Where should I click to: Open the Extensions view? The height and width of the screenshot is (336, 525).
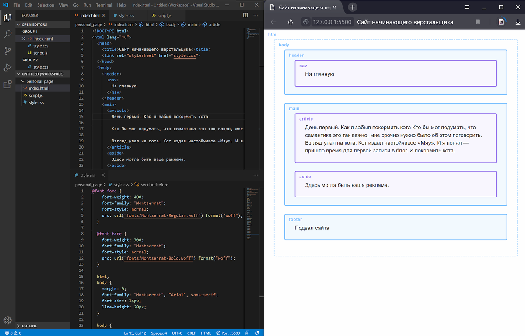[7, 84]
